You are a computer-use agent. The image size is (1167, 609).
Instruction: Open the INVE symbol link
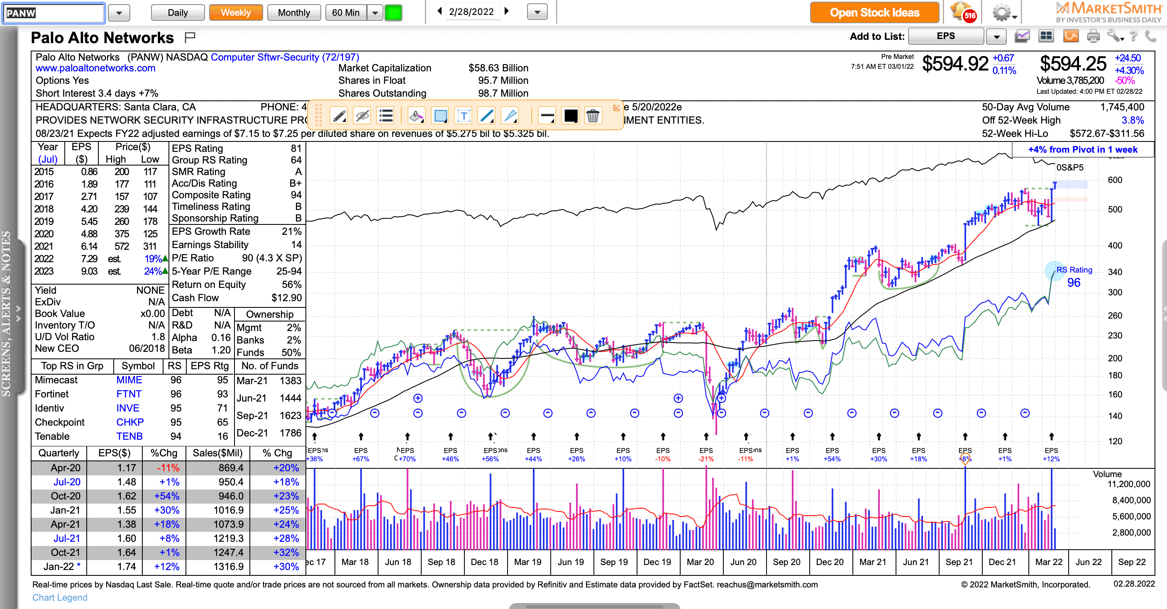[x=128, y=408]
